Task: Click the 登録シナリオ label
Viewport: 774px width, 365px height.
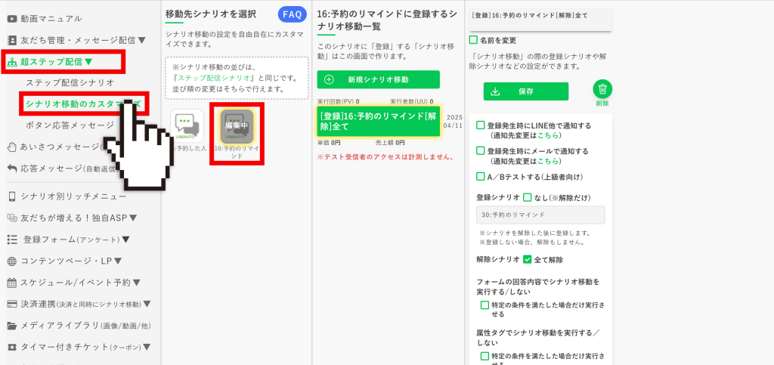Action: 497,197
